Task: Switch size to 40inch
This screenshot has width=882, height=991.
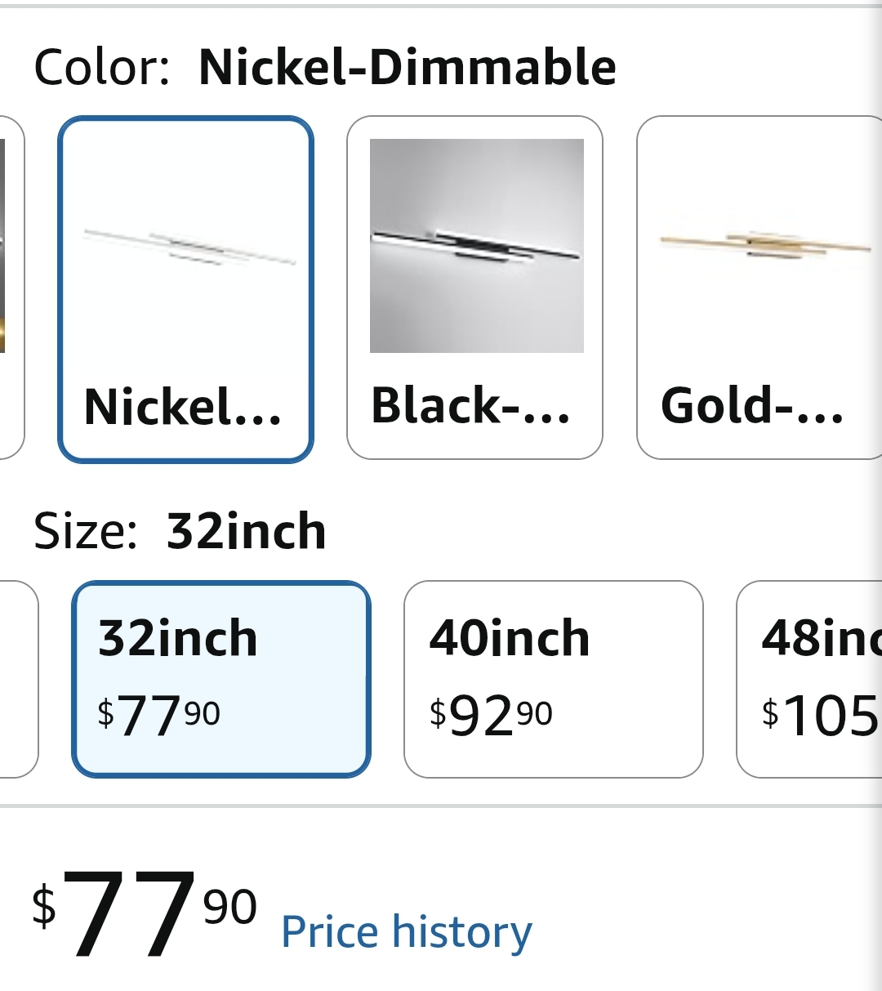Action: click(554, 679)
